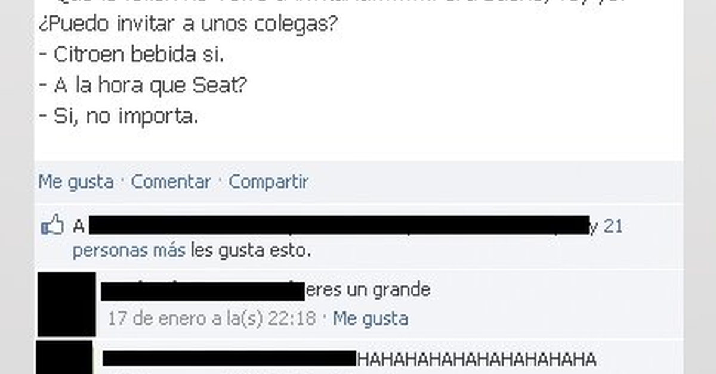Select the 'Citroen bebida si.' line

(131, 55)
